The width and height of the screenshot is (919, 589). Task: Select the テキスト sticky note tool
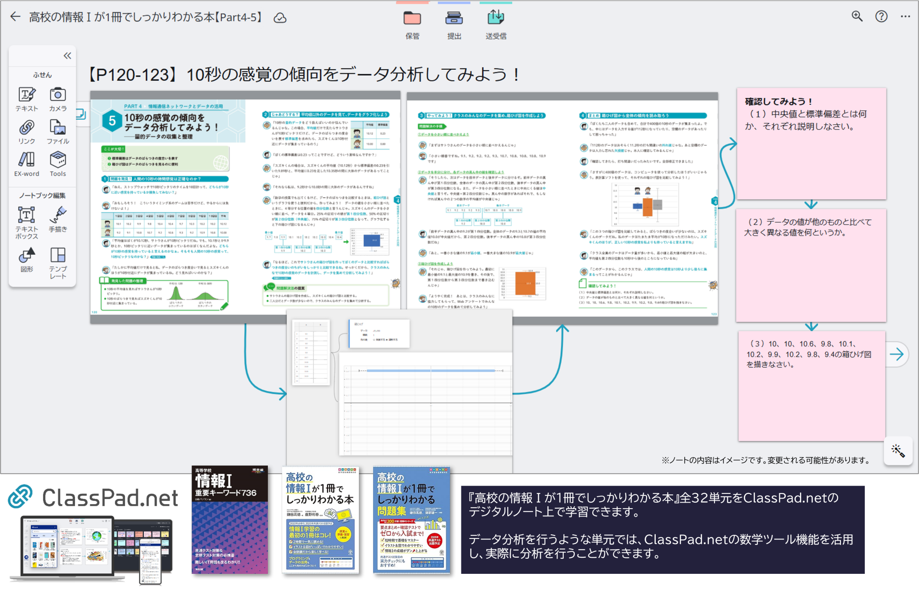click(x=27, y=99)
